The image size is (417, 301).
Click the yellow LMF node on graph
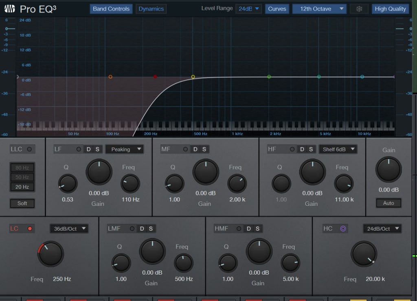tap(193, 76)
